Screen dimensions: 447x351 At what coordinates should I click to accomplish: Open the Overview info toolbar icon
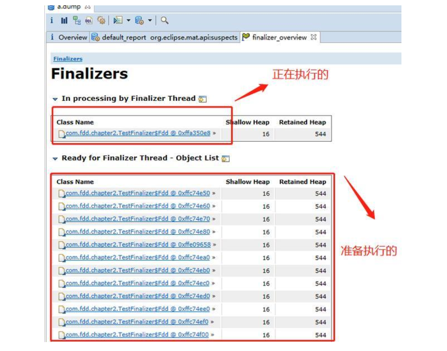coord(52,20)
